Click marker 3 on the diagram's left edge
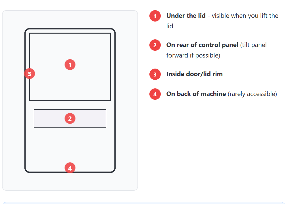 pyautogui.click(x=30, y=74)
